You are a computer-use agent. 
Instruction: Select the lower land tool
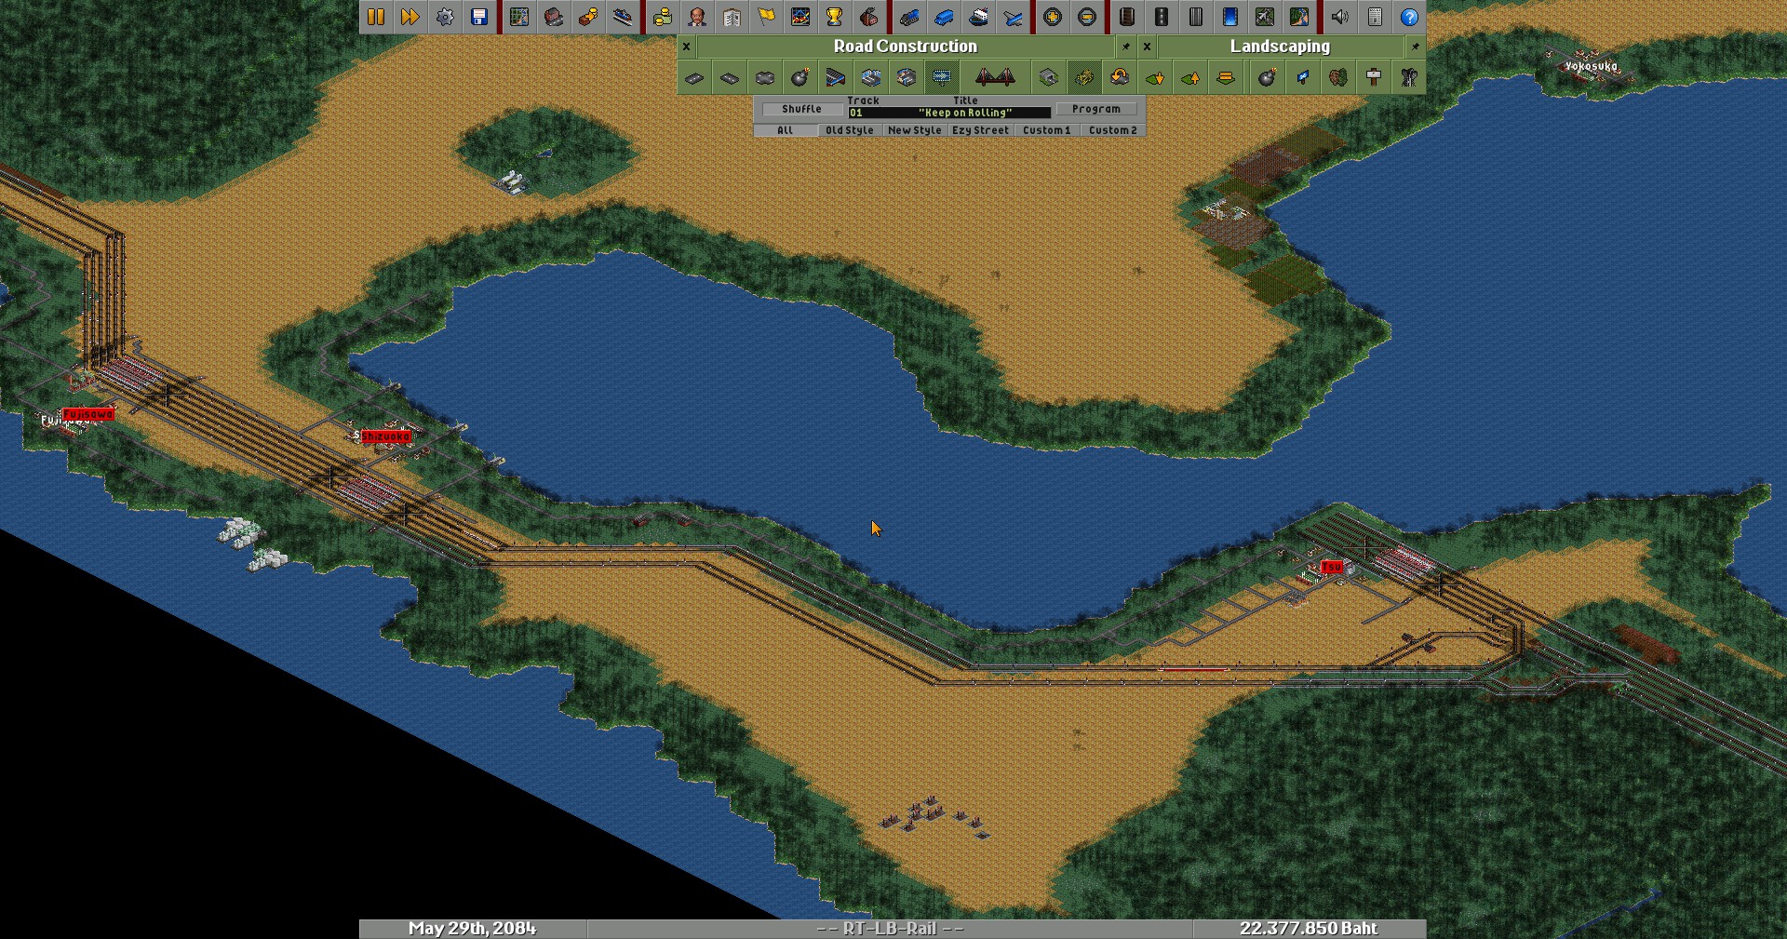point(1155,78)
